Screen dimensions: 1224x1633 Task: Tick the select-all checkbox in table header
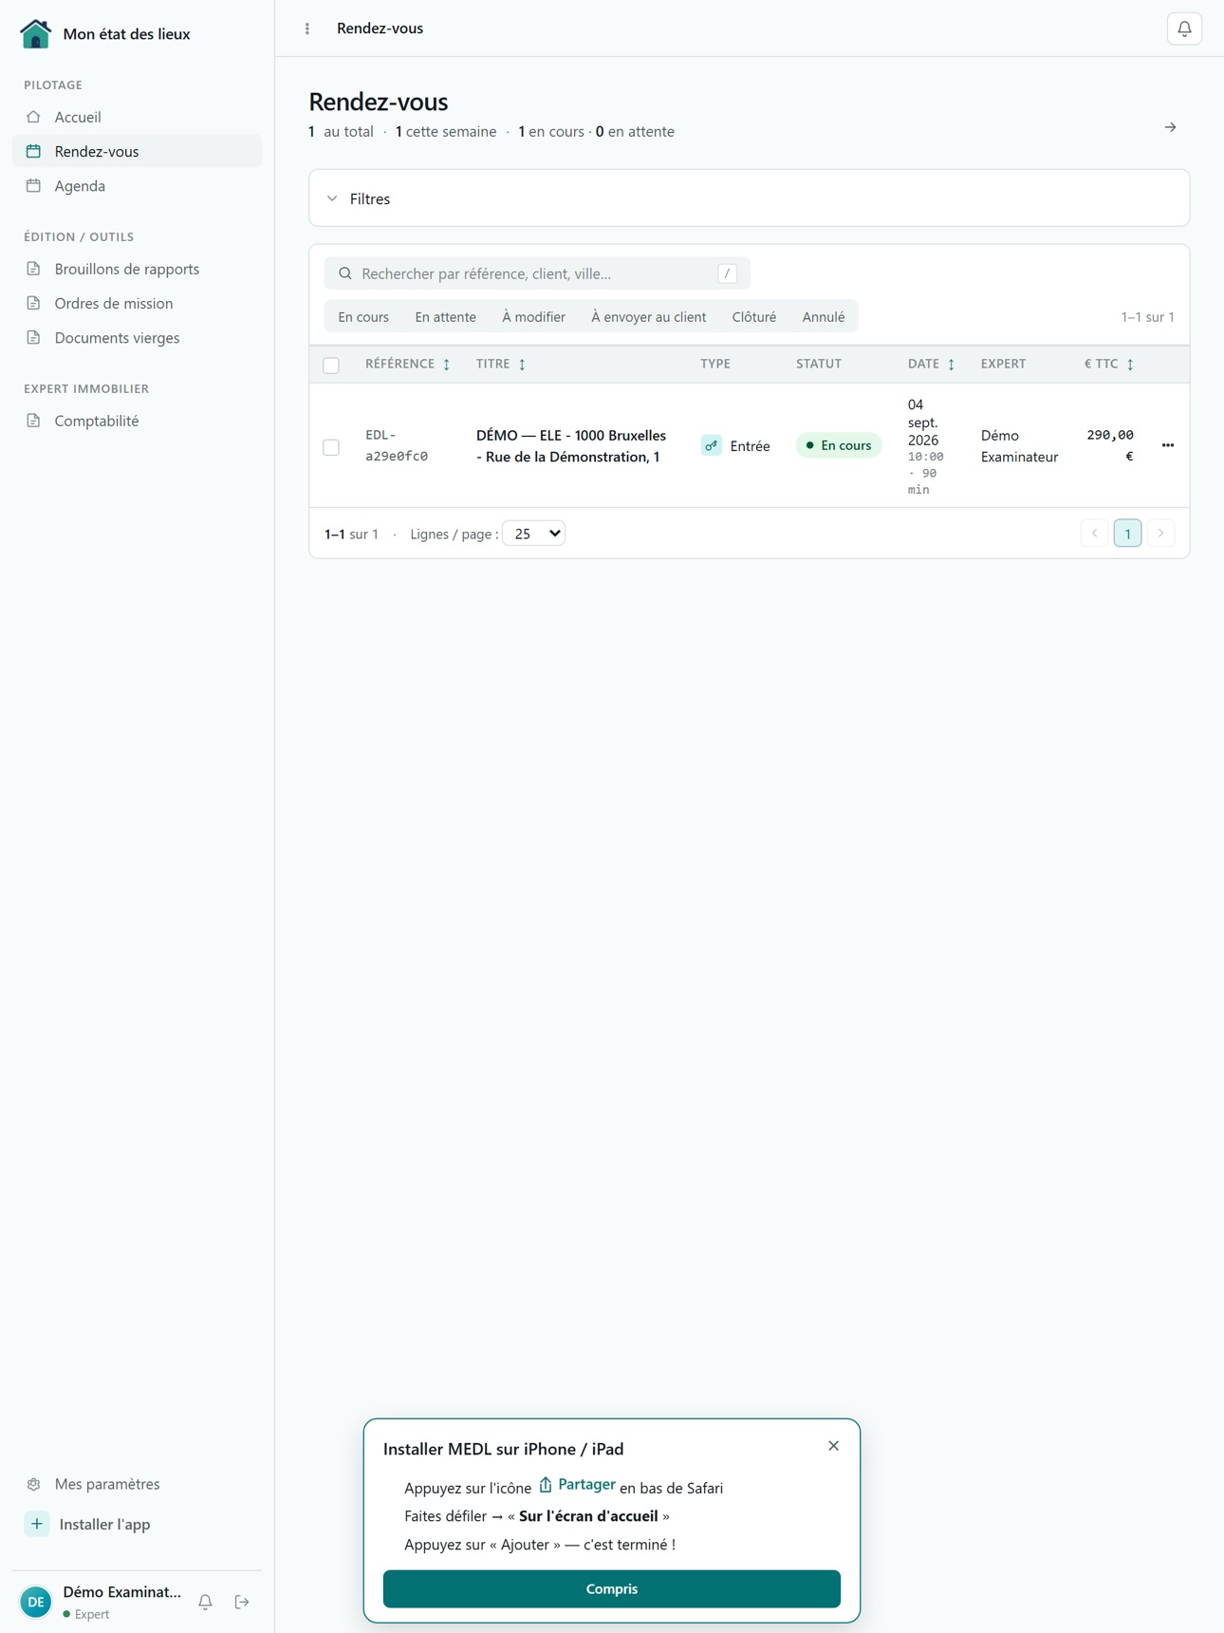pyautogui.click(x=331, y=366)
